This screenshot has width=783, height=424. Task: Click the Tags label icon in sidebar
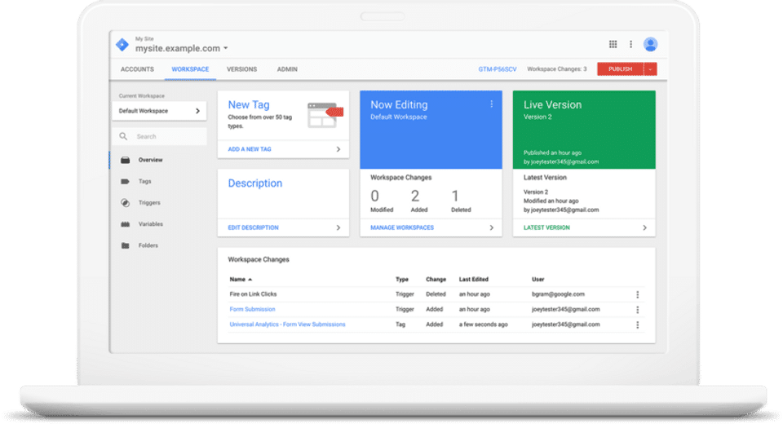click(x=126, y=182)
